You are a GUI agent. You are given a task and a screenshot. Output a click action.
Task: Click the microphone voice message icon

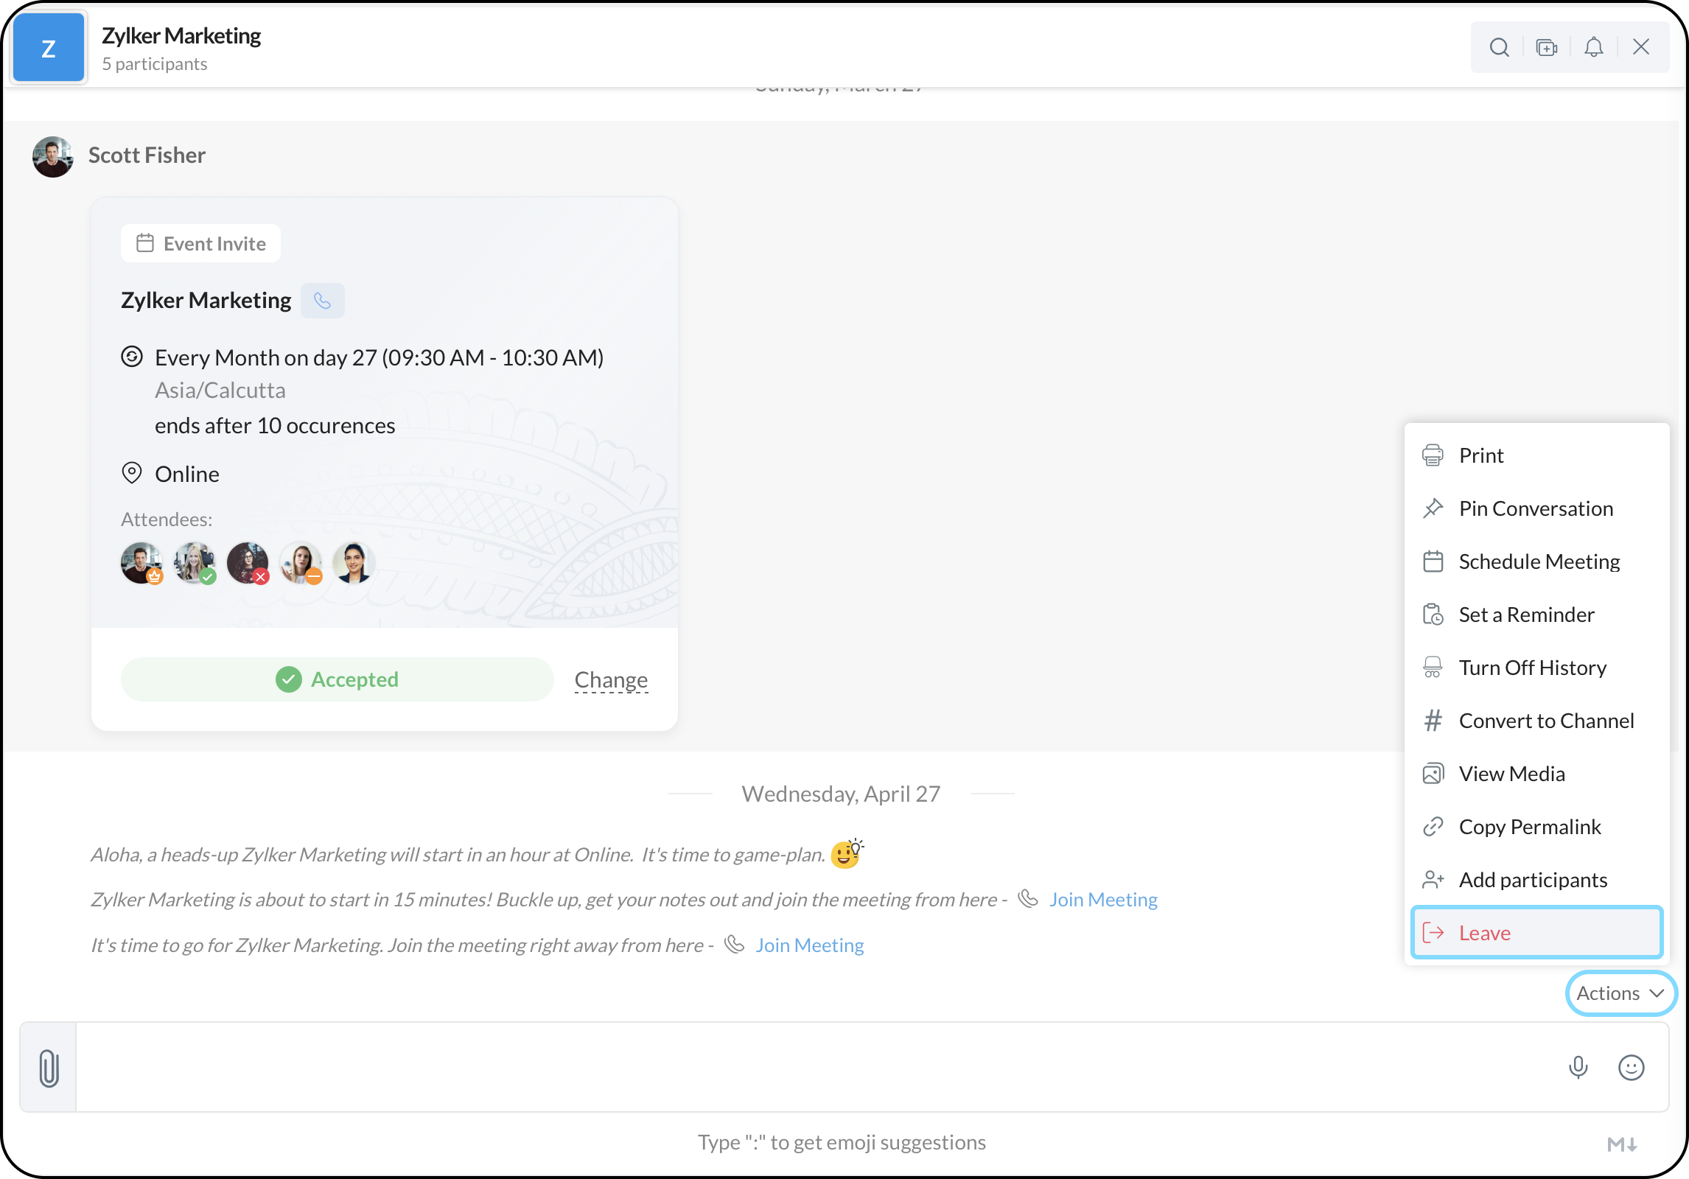pyautogui.click(x=1578, y=1067)
